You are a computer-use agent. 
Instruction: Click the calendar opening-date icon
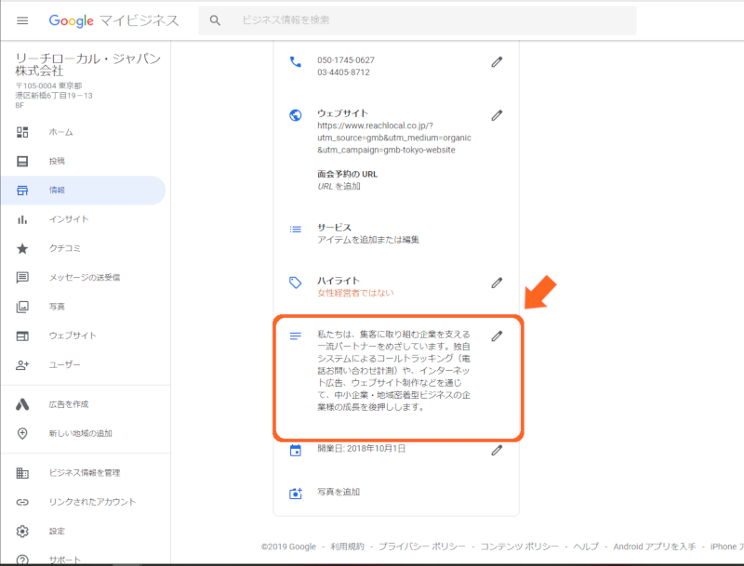pyautogui.click(x=295, y=451)
